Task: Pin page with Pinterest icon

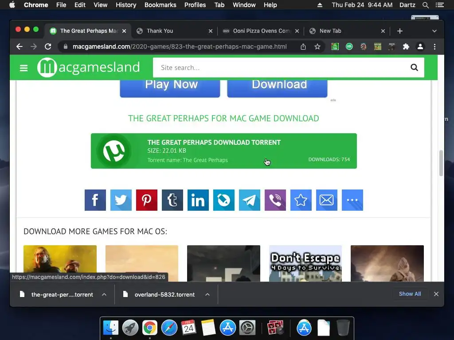Action: coord(147,200)
